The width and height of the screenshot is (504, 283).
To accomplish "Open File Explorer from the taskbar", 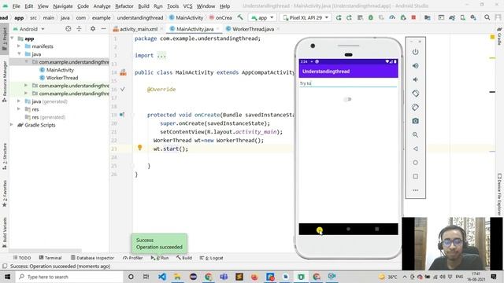I will (177, 277).
